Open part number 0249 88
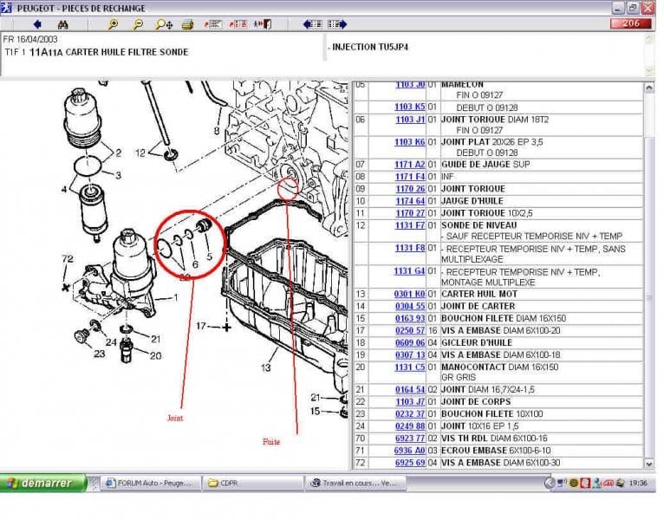664x520 pixels. pos(410,426)
